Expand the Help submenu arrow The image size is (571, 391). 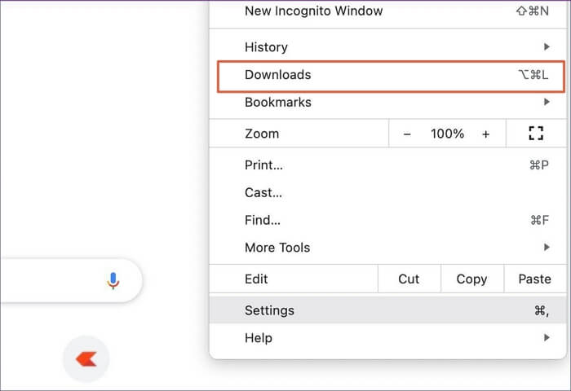547,338
